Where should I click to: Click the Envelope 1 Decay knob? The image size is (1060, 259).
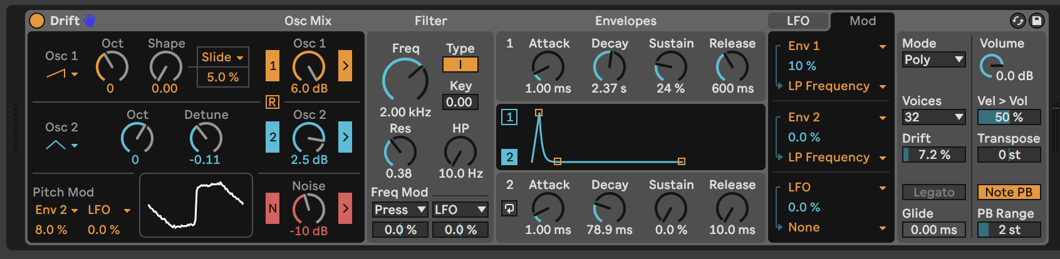(610, 66)
